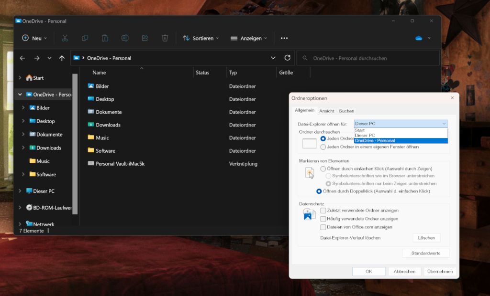The width and height of the screenshot is (490, 296).
Task: Click the Löschen history button
Action: coord(426,238)
